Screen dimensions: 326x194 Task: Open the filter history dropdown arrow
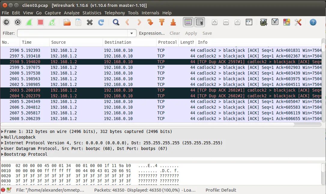click(x=131, y=33)
